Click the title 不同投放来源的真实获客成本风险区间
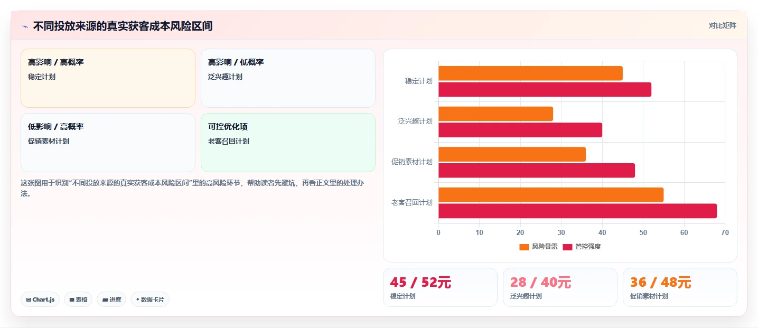The image size is (758, 328). pos(123,26)
